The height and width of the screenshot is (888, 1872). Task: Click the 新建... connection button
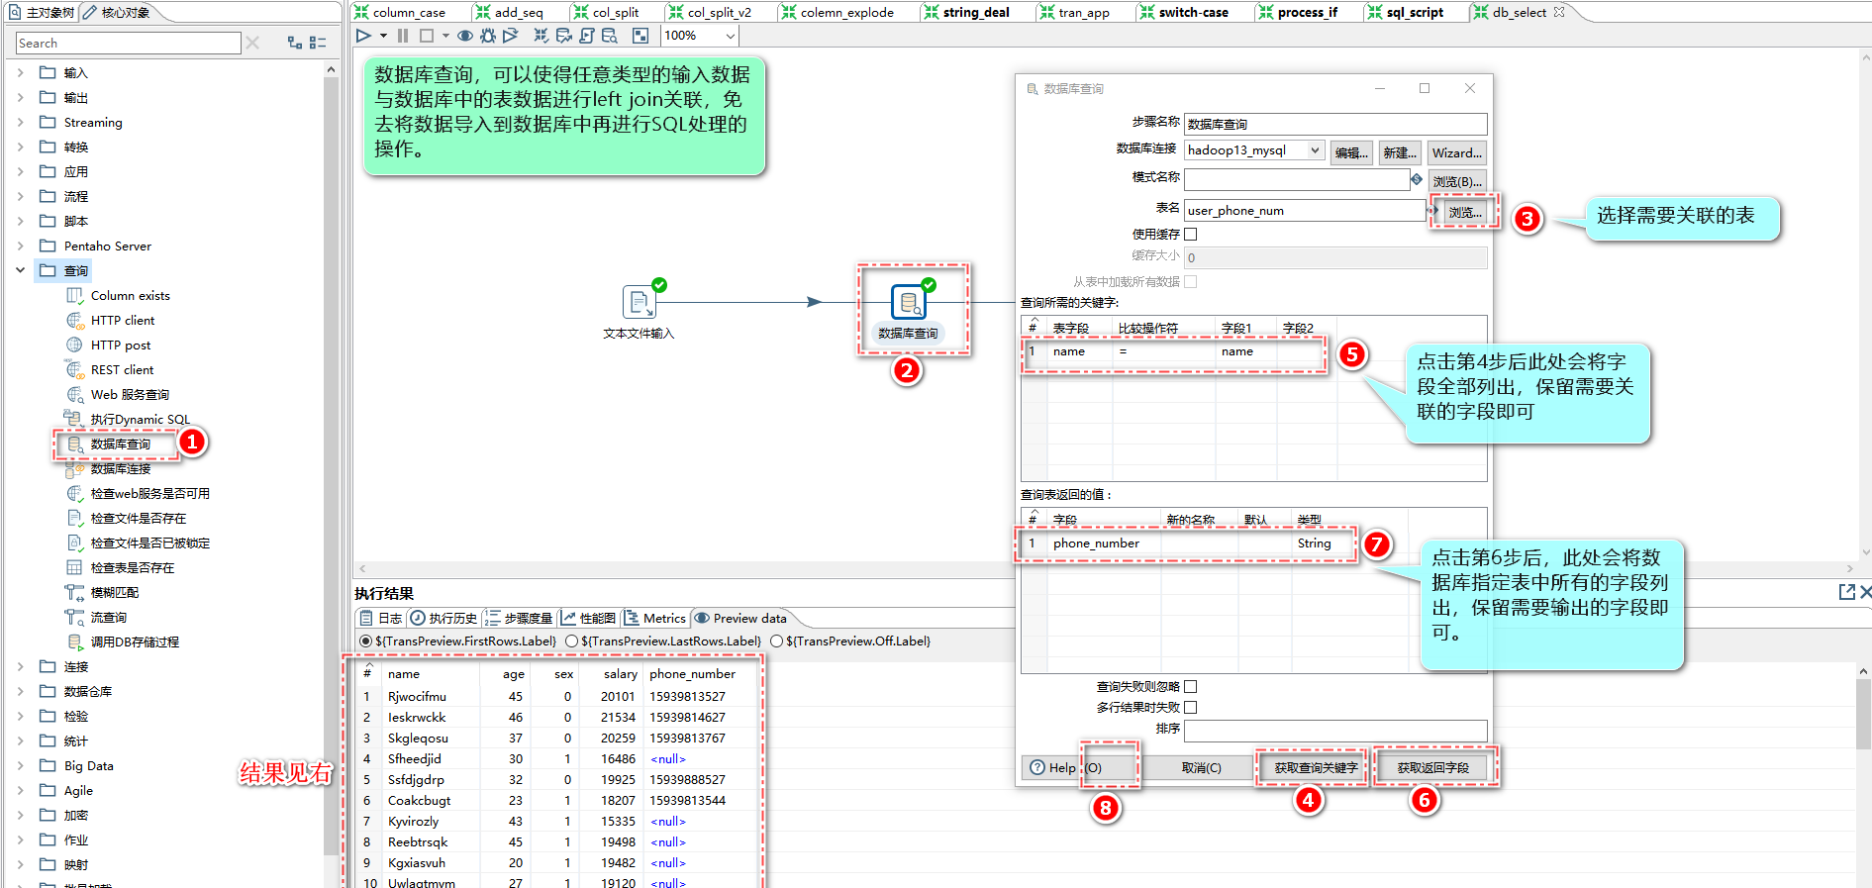tap(1400, 152)
